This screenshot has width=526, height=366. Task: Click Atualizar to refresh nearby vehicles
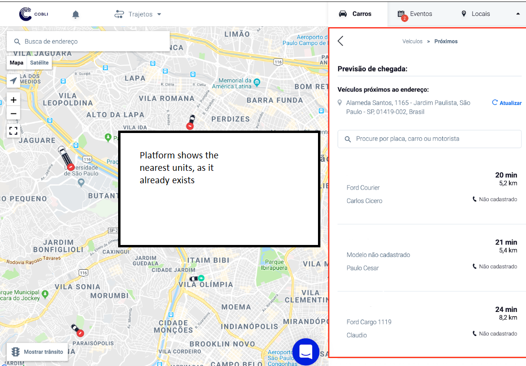[507, 103]
